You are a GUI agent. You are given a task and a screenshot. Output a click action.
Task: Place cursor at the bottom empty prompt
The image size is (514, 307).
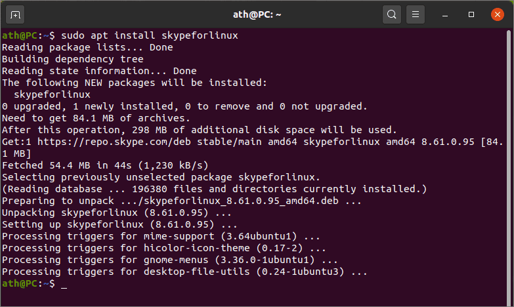coord(64,284)
